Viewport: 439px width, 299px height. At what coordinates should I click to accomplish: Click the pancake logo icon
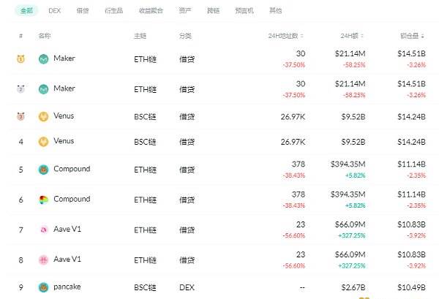44,287
